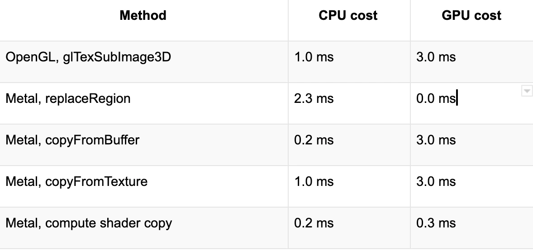Screen dimensions: 533x250
Task: Select the OpenGL, glTexSubImage3D cell
Action: 88,58
